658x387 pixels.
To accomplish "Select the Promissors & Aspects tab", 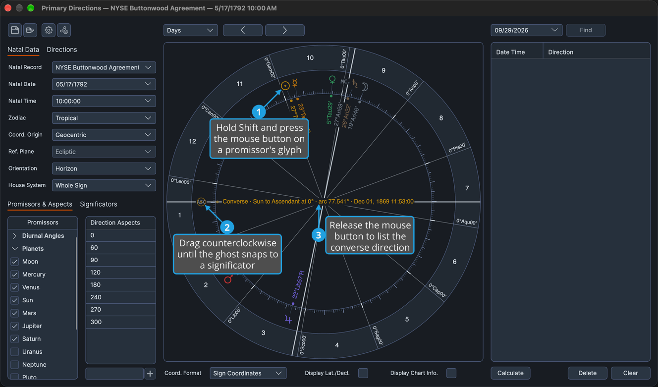I will pyautogui.click(x=40, y=204).
